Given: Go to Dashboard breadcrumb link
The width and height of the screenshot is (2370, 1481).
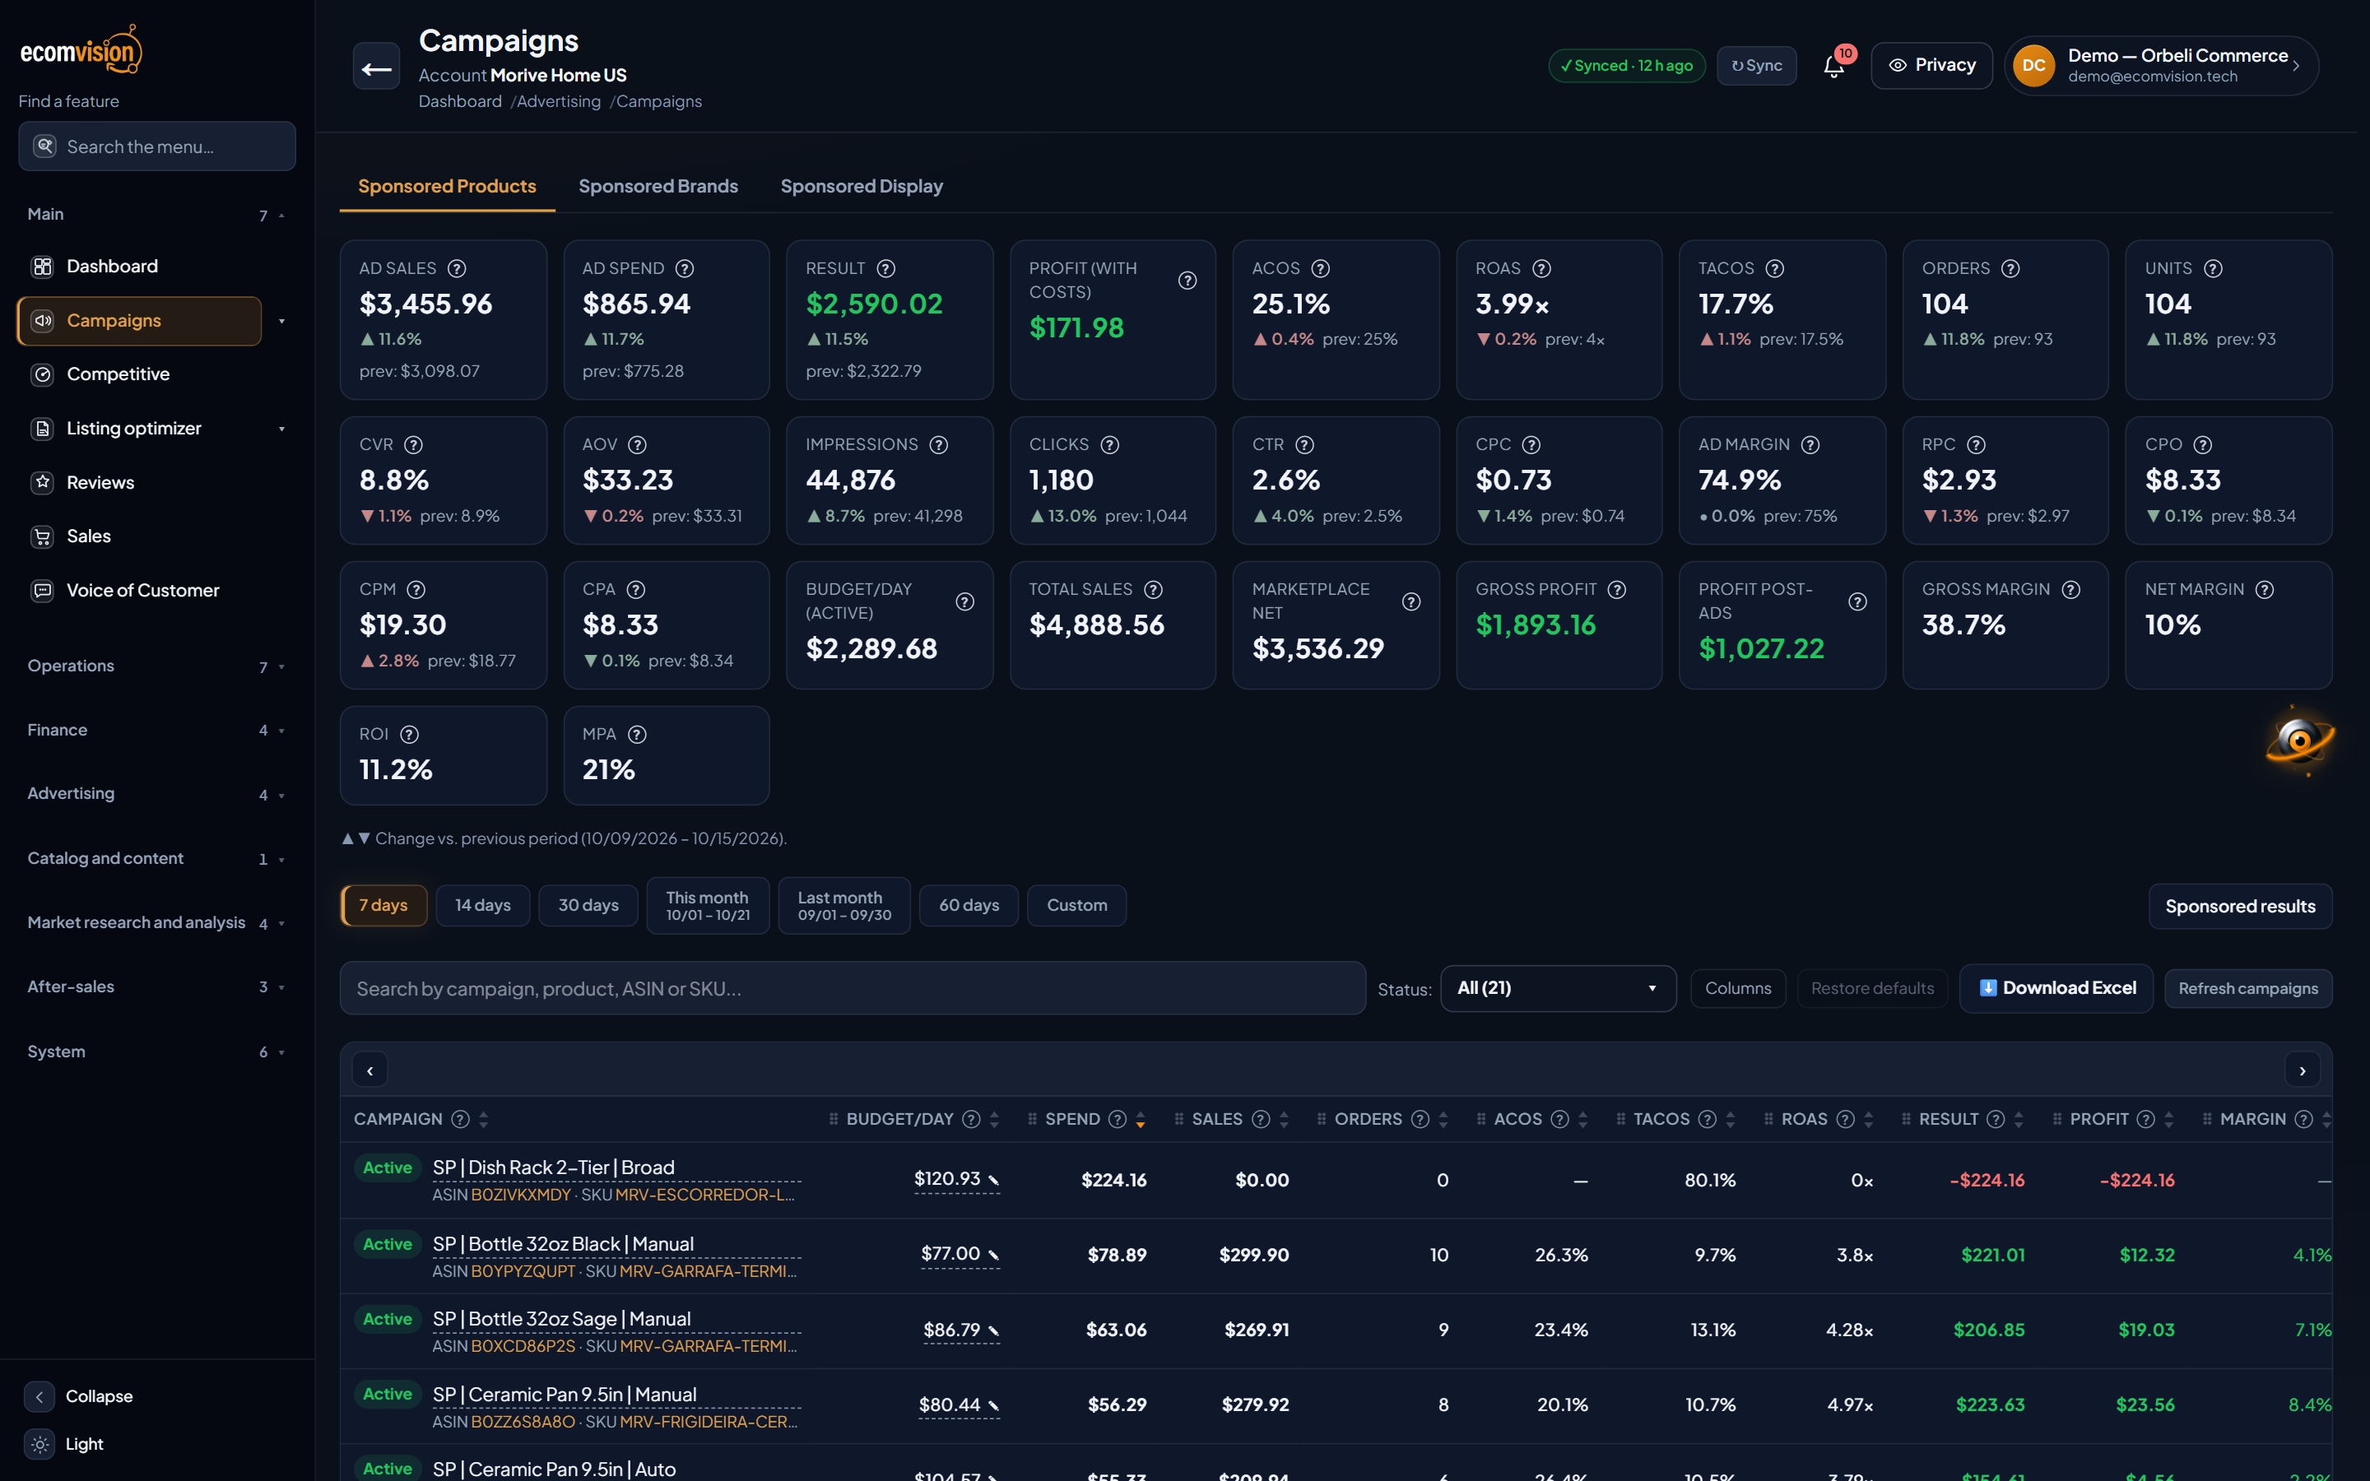Looking at the screenshot, I should [460, 101].
